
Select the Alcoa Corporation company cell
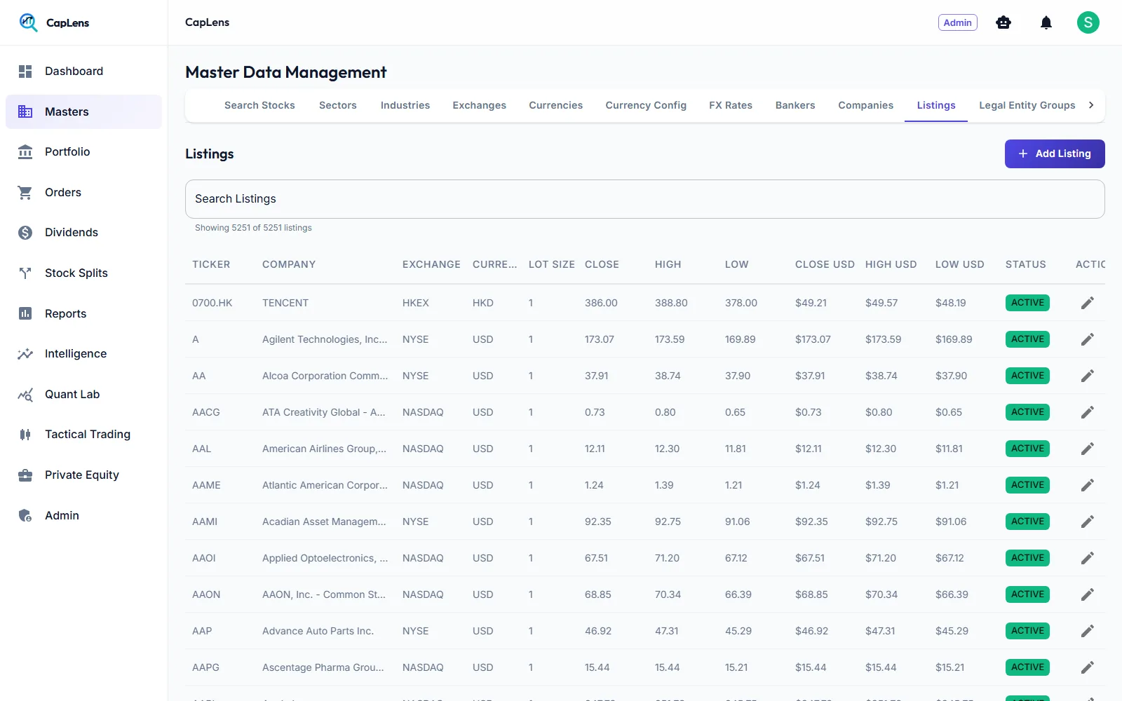(x=325, y=376)
